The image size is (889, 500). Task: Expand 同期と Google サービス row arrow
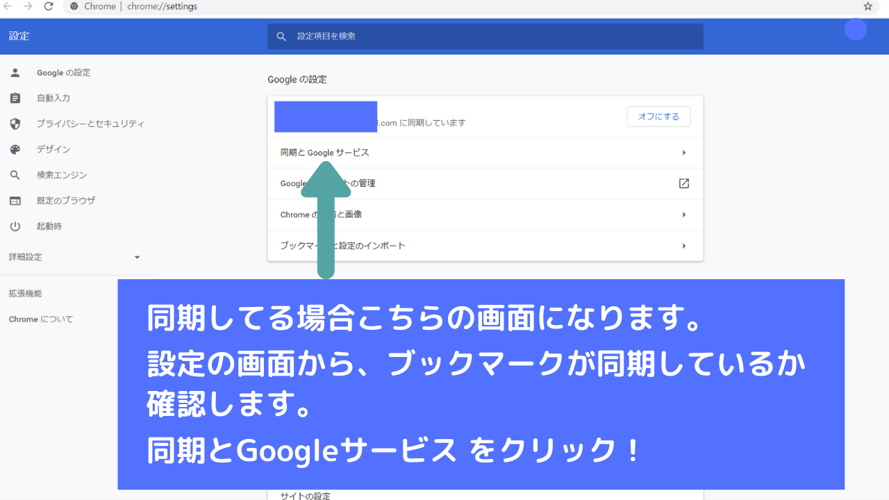coord(684,153)
